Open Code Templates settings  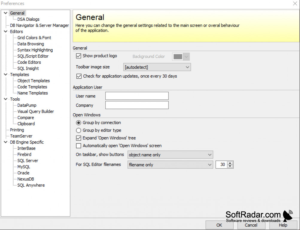[32, 87]
